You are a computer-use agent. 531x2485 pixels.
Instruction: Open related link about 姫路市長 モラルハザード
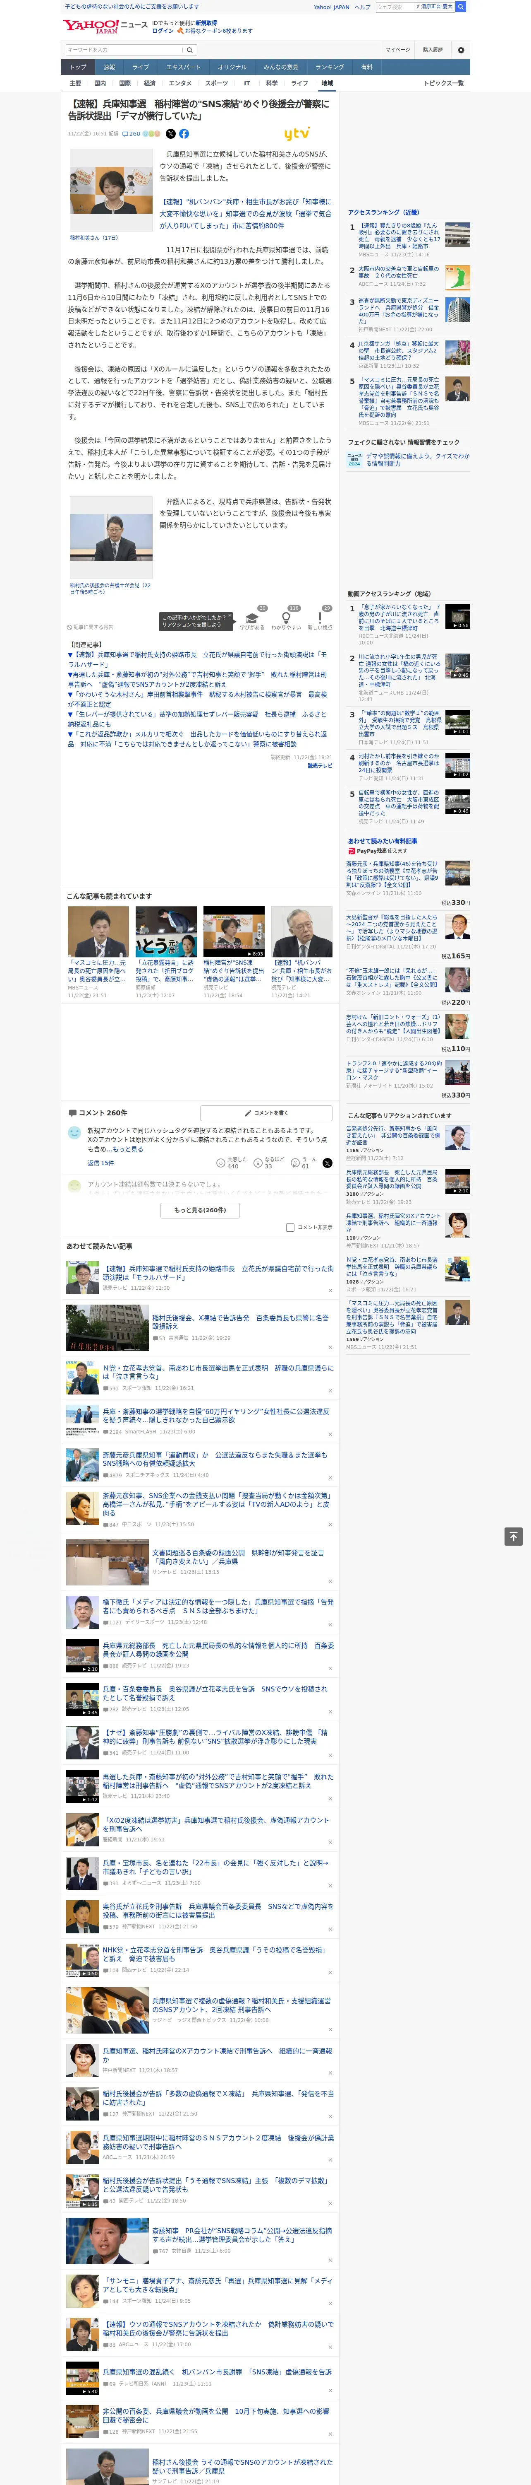tap(198, 659)
